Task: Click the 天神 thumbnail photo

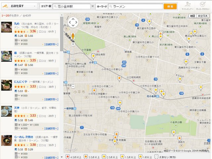Action: tap(7, 111)
